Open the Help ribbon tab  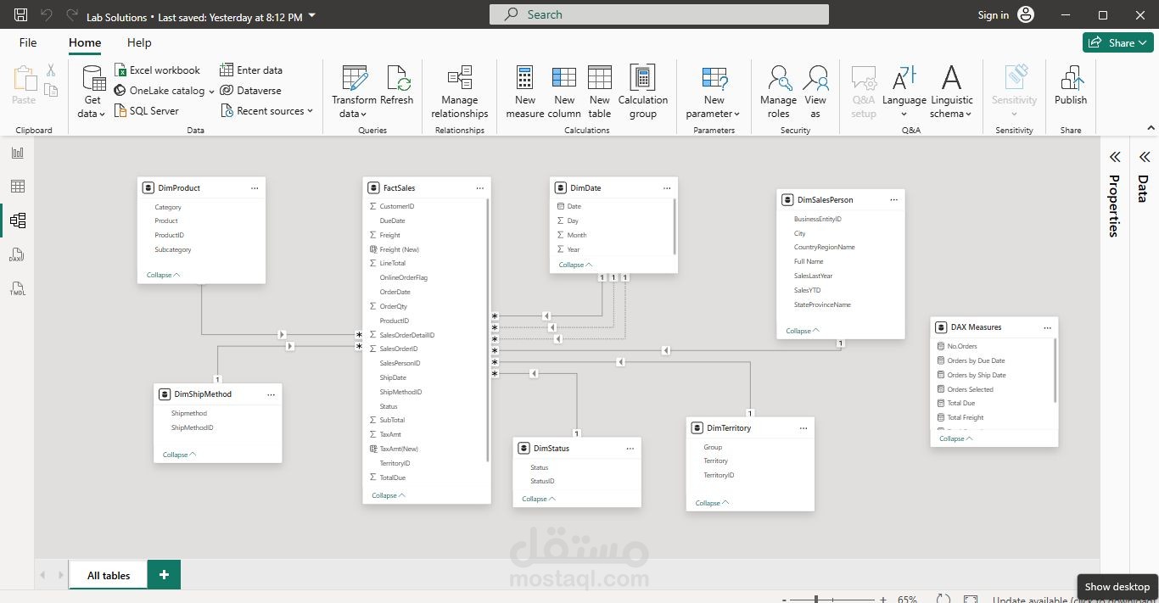click(x=139, y=42)
